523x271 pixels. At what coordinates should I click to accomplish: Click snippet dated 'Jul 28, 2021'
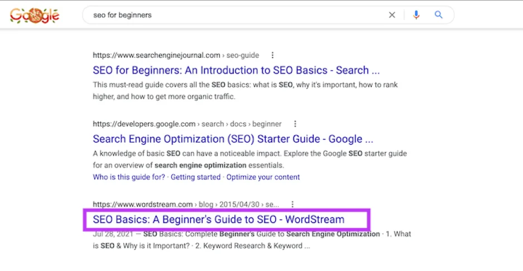pos(252,240)
